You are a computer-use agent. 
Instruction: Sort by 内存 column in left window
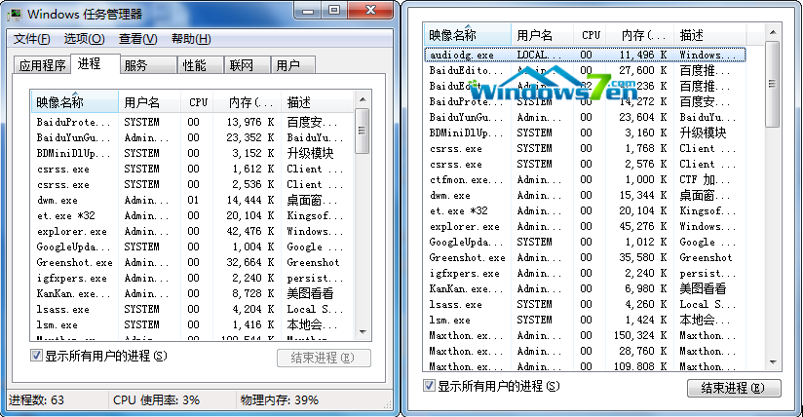point(248,102)
